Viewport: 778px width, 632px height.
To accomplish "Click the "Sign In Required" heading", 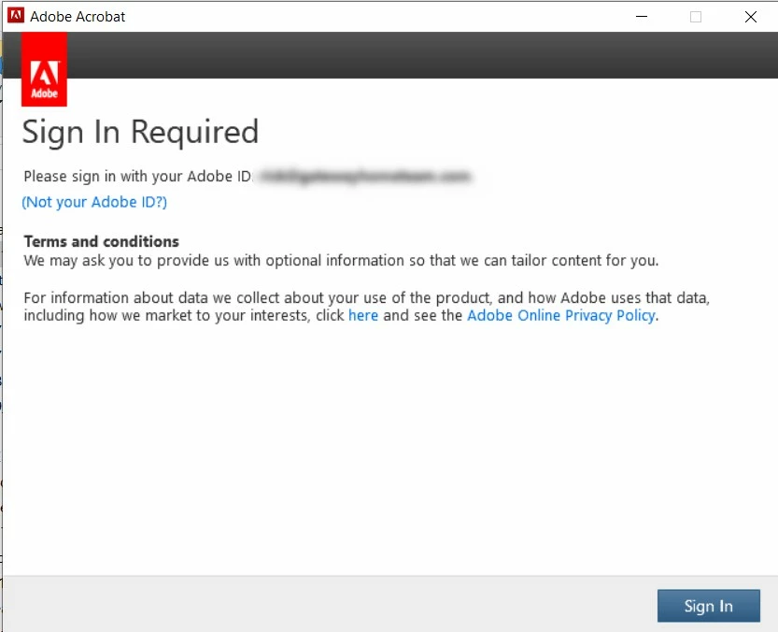I will click(140, 132).
